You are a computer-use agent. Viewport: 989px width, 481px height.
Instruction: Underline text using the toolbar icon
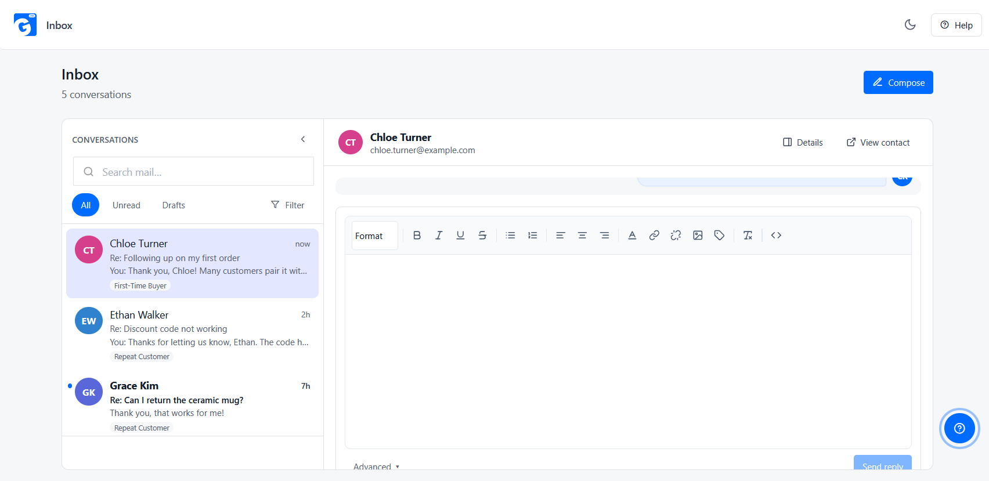pos(460,235)
